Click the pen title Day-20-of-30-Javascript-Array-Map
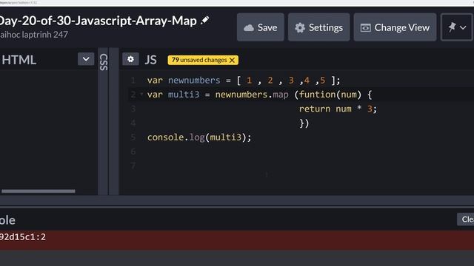 tap(99, 21)
